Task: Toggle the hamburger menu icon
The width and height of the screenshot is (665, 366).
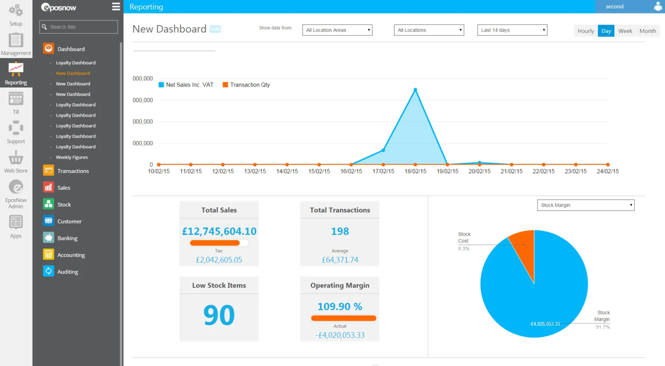Action: pos(116,6)
